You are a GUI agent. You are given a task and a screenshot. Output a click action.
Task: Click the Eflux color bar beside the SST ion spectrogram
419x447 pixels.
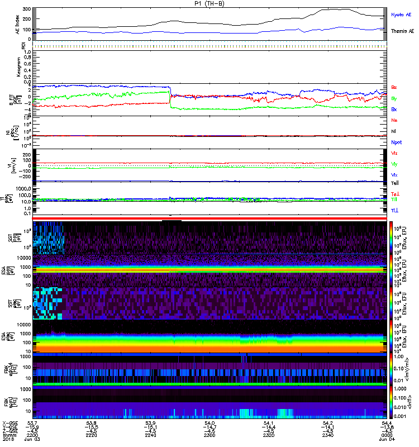point(391,237)
